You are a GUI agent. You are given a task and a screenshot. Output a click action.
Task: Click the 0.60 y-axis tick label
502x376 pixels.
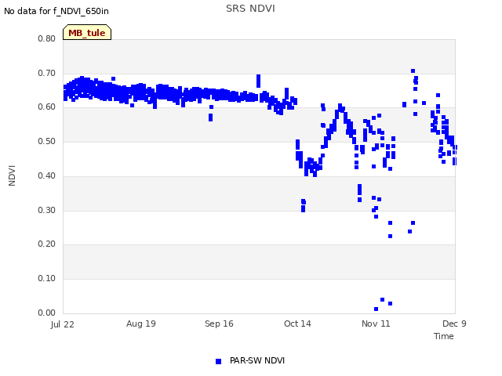pyautogui.click(x=47, y=107)
